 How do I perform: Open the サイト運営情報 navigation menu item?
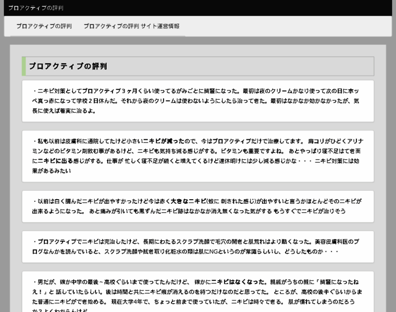point(132,26)
